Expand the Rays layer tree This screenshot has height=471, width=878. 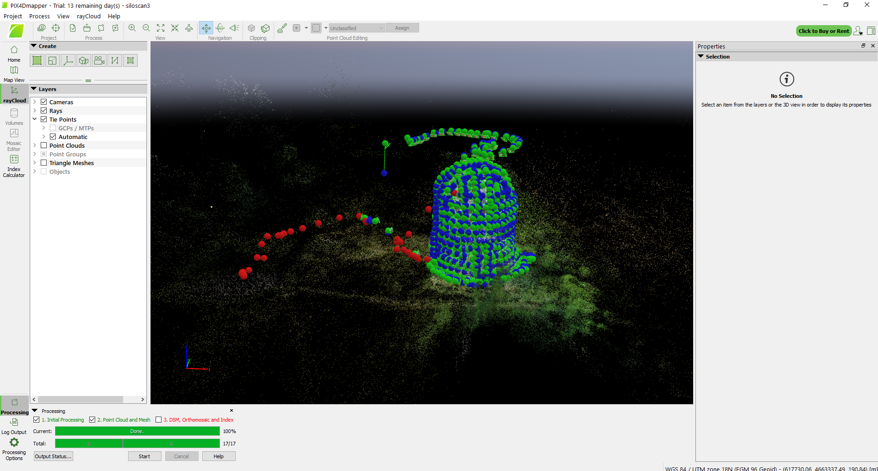35,111
